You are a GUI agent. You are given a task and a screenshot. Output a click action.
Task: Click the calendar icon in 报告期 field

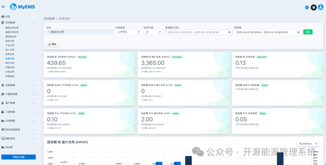[298, 32]
